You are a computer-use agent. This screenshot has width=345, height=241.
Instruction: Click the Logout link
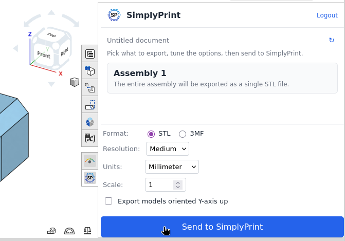tap(327, 15)
